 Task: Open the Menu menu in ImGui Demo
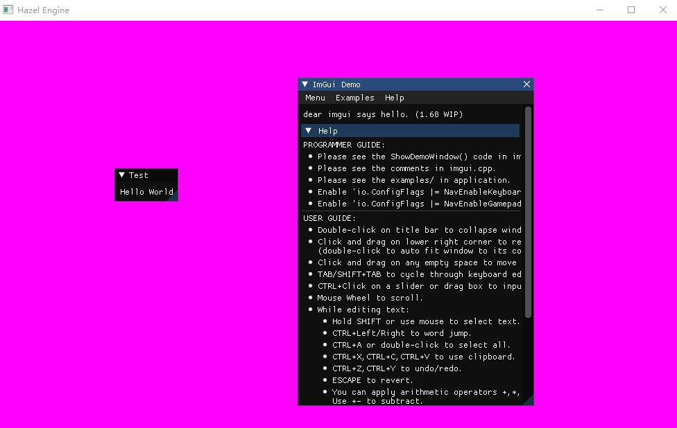click(315, 98)
